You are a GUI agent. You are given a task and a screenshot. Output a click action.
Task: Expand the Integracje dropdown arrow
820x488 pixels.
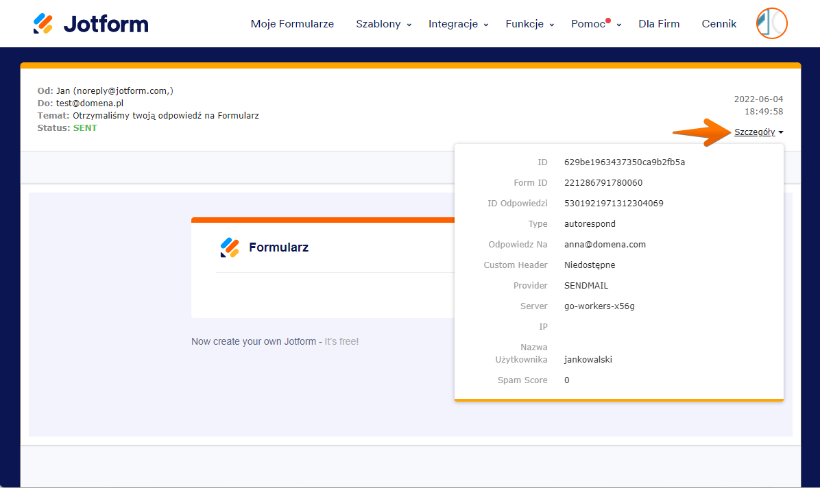click(x=486, y=25)
